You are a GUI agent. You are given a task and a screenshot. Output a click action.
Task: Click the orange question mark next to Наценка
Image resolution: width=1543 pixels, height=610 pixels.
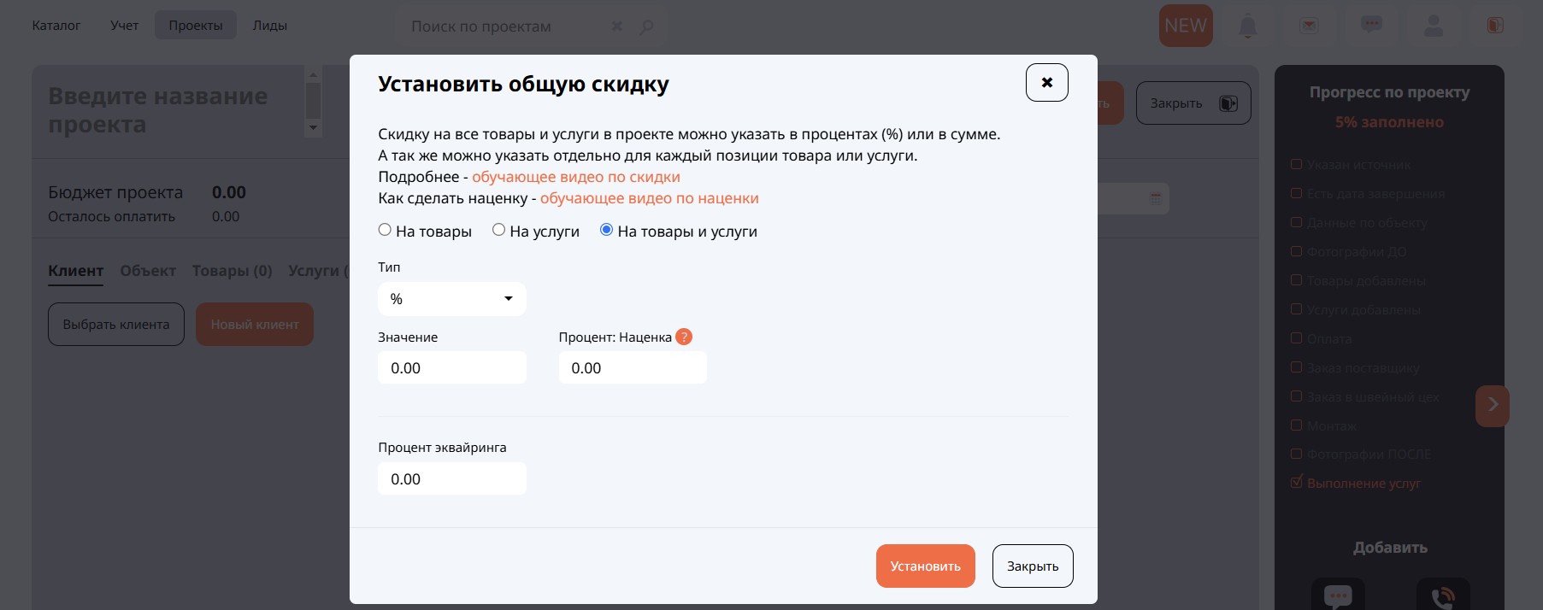[683, 337]
